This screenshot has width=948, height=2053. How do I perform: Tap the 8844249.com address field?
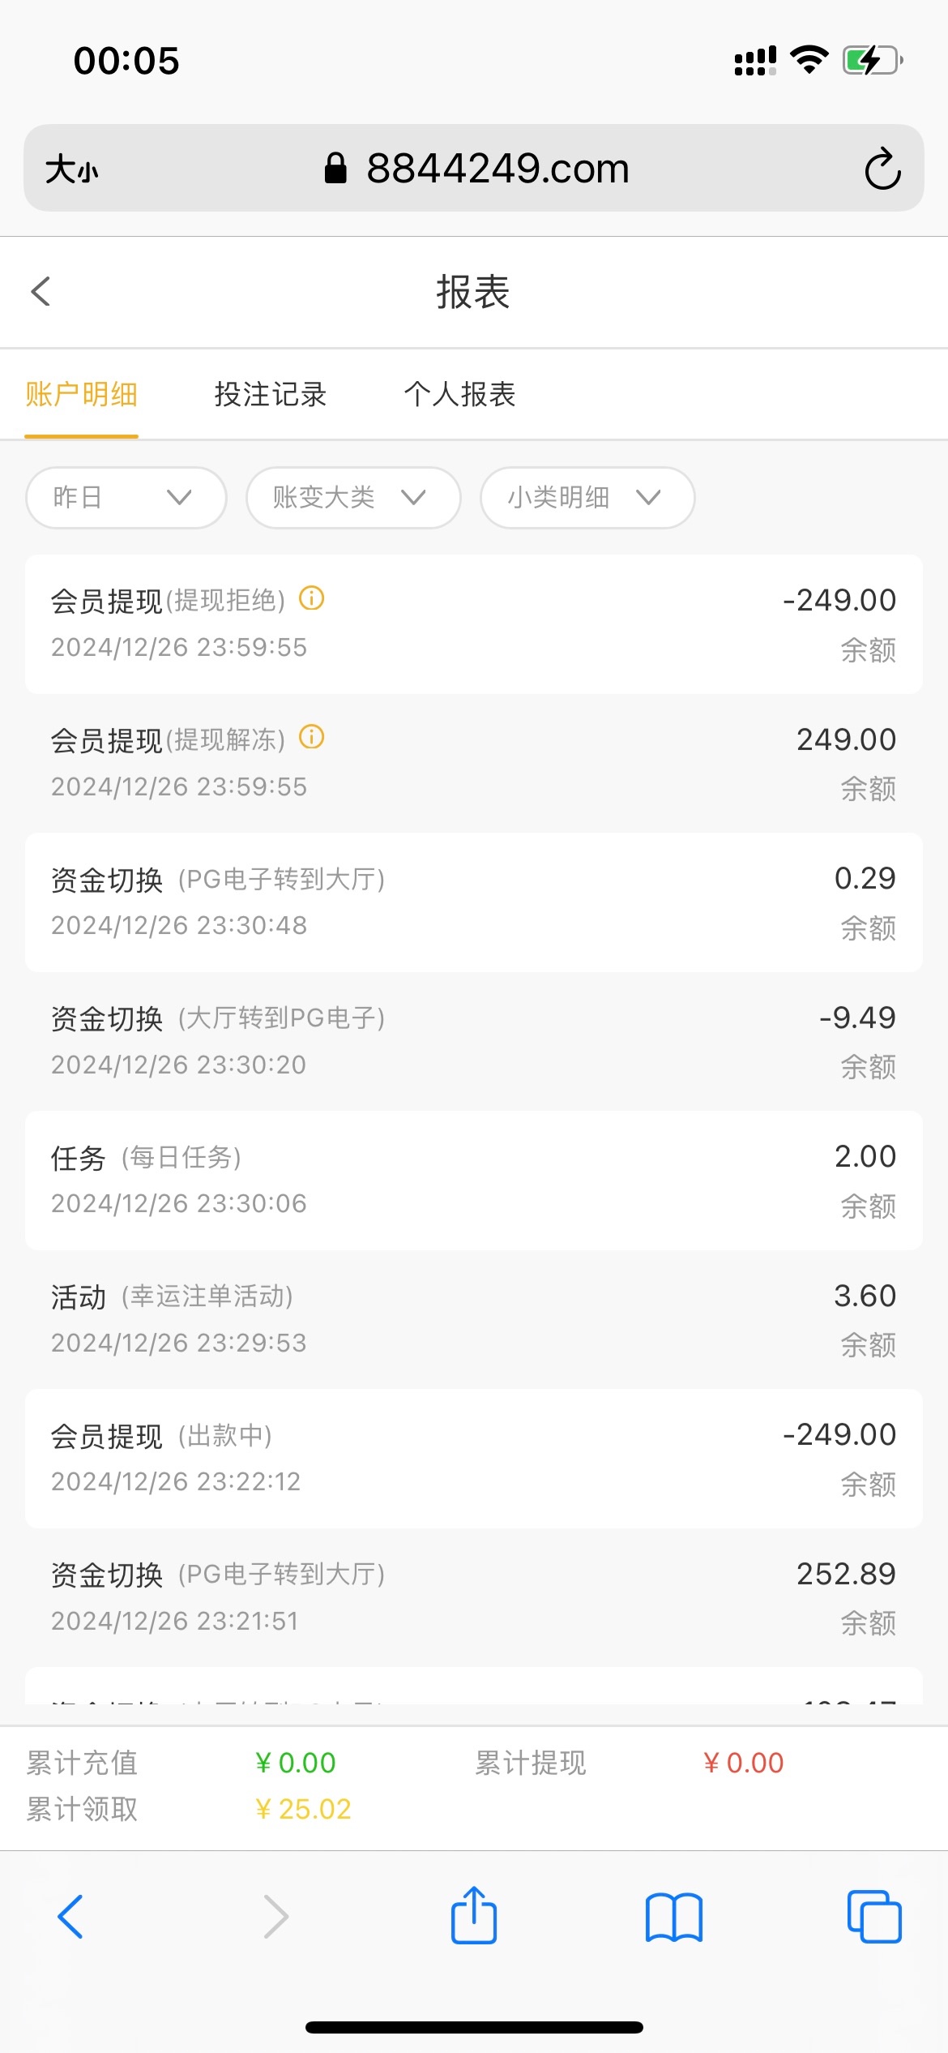coord(497,169)
